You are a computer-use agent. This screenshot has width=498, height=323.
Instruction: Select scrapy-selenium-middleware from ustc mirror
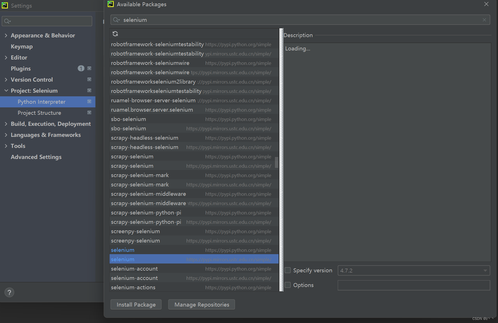coord(194,203)
